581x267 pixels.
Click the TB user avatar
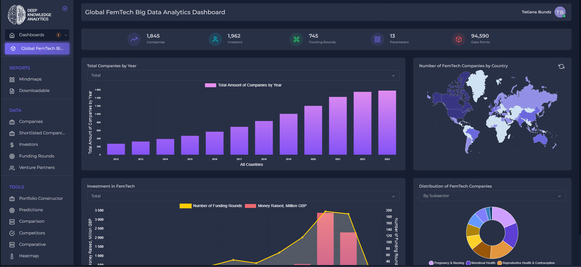tap(560, 12)
